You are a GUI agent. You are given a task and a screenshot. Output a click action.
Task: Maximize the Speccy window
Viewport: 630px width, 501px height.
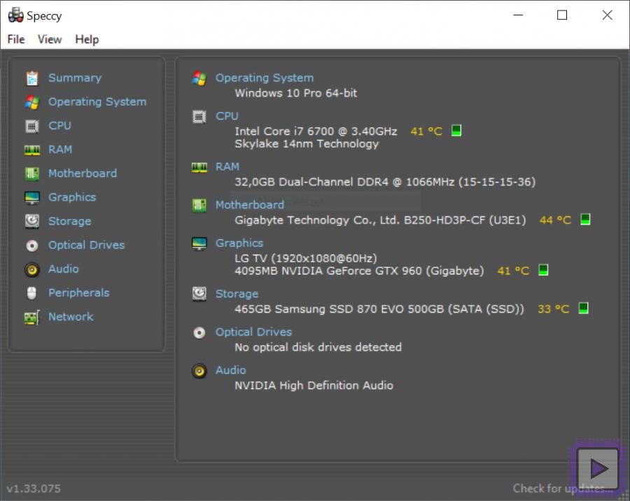point(562,15)
